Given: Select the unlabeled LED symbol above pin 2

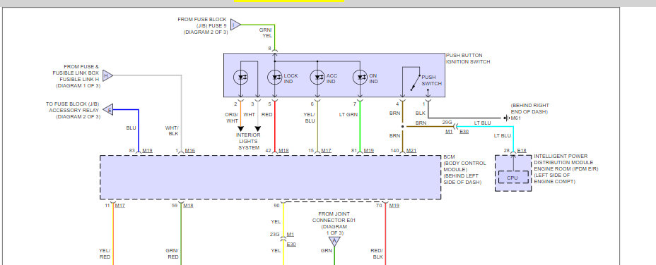Looking at the screenshot, I should [x=241, y=78].
